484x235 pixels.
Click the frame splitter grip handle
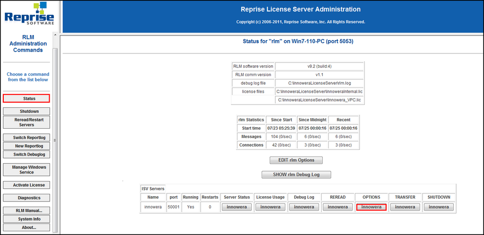[x=54, y=140]
